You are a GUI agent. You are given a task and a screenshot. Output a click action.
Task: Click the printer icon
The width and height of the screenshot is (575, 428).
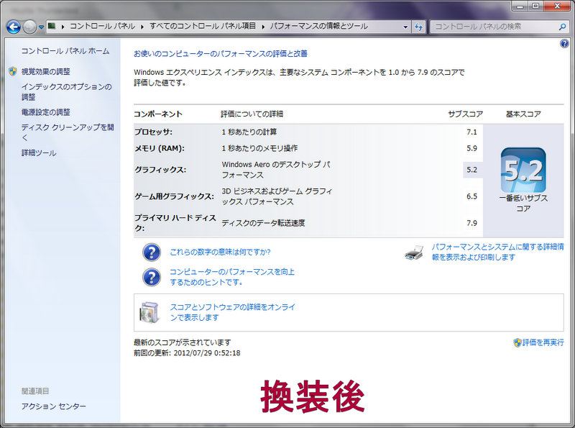pos(415,252)
